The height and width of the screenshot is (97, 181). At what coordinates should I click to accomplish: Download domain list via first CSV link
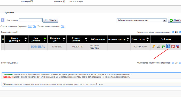[30, 27]
